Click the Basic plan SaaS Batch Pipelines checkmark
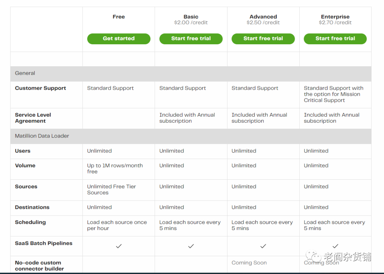 (x=191, y=246)
